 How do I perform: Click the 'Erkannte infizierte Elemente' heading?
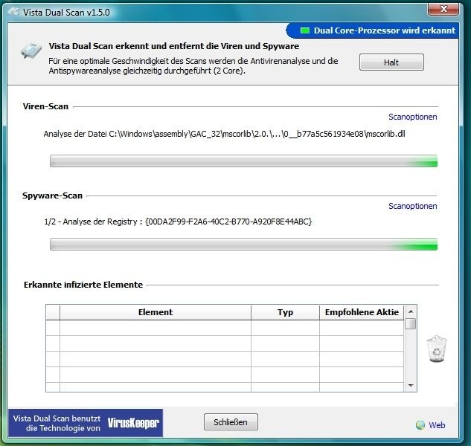(83, 285)
